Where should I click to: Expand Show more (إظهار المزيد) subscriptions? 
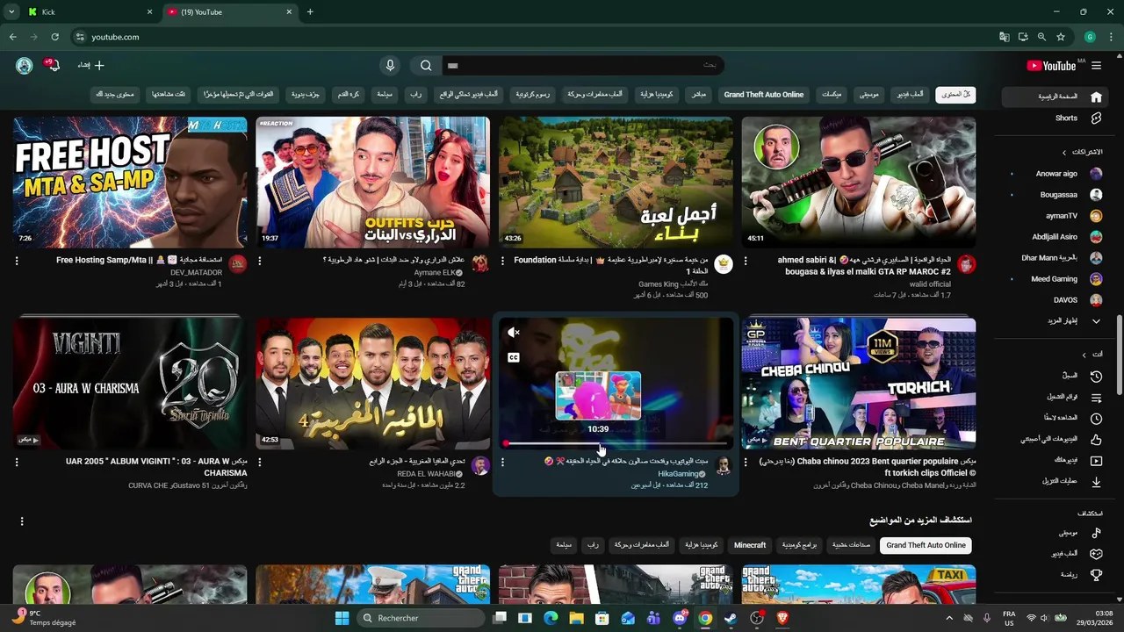click(x=1054, y=321)
